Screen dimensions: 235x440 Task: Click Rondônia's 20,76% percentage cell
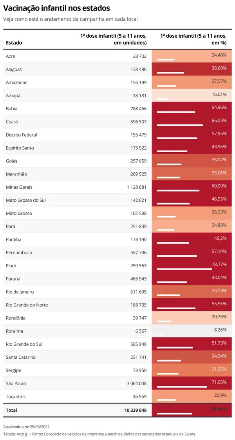192,318
